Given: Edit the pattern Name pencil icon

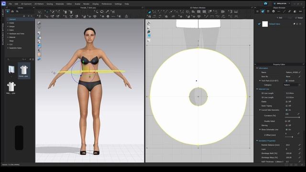Looking at the screenshot, I should pyautogui.click(x=300, y=72).
